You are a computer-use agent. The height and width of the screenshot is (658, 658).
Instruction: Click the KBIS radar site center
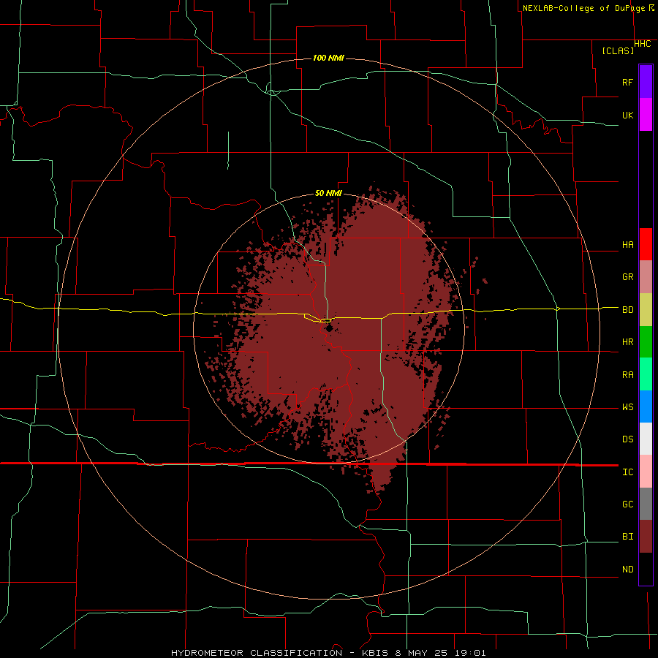point(328,328)
